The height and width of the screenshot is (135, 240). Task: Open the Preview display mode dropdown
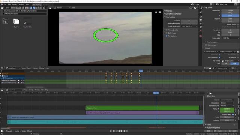[62, 7]
